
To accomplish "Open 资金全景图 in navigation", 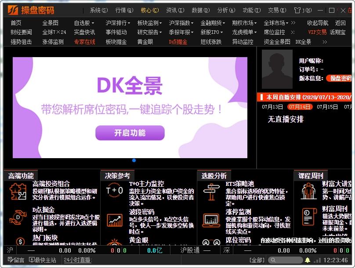I will tap(277, 42).
